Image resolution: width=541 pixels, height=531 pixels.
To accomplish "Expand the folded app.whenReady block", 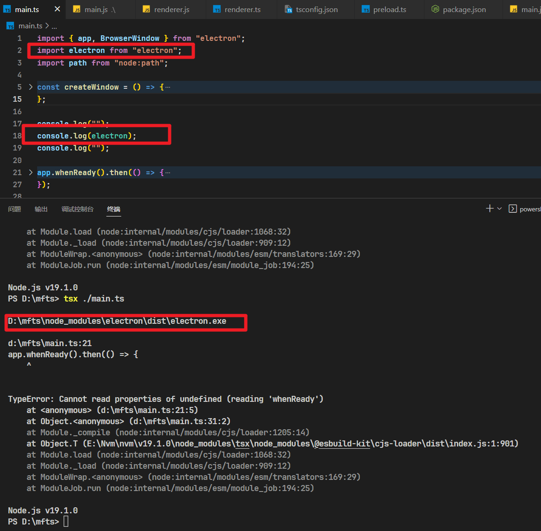I will click(x=31, y=172).
